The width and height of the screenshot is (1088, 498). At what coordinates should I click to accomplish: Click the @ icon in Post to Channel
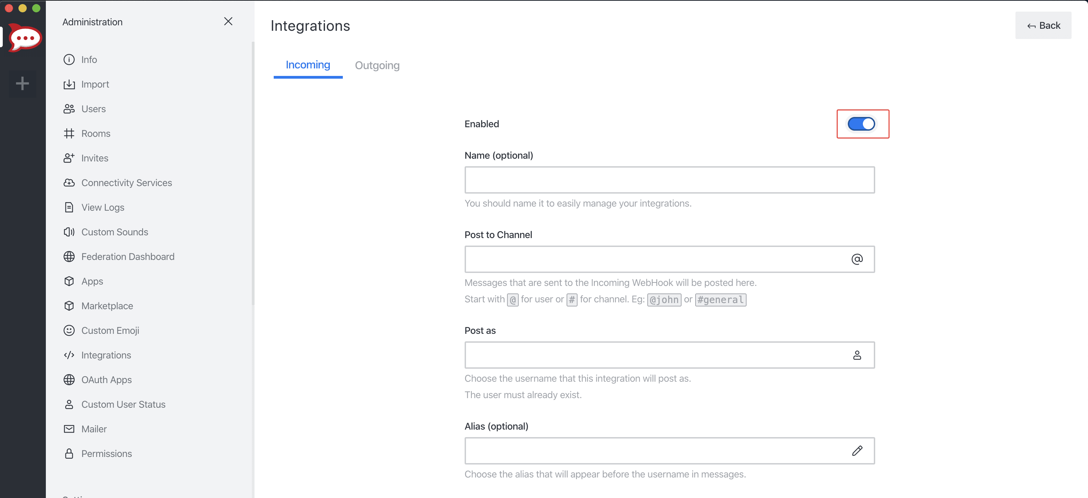pyautogui.click(x=857, y=259)
